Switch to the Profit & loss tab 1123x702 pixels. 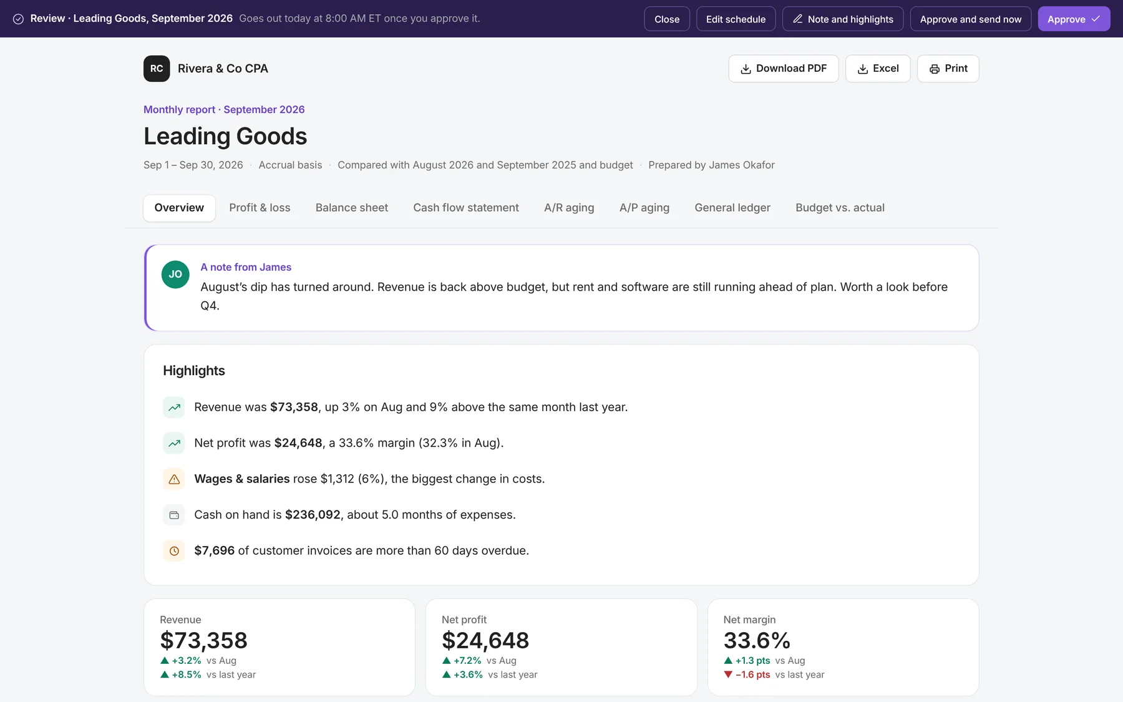(260, 208)
